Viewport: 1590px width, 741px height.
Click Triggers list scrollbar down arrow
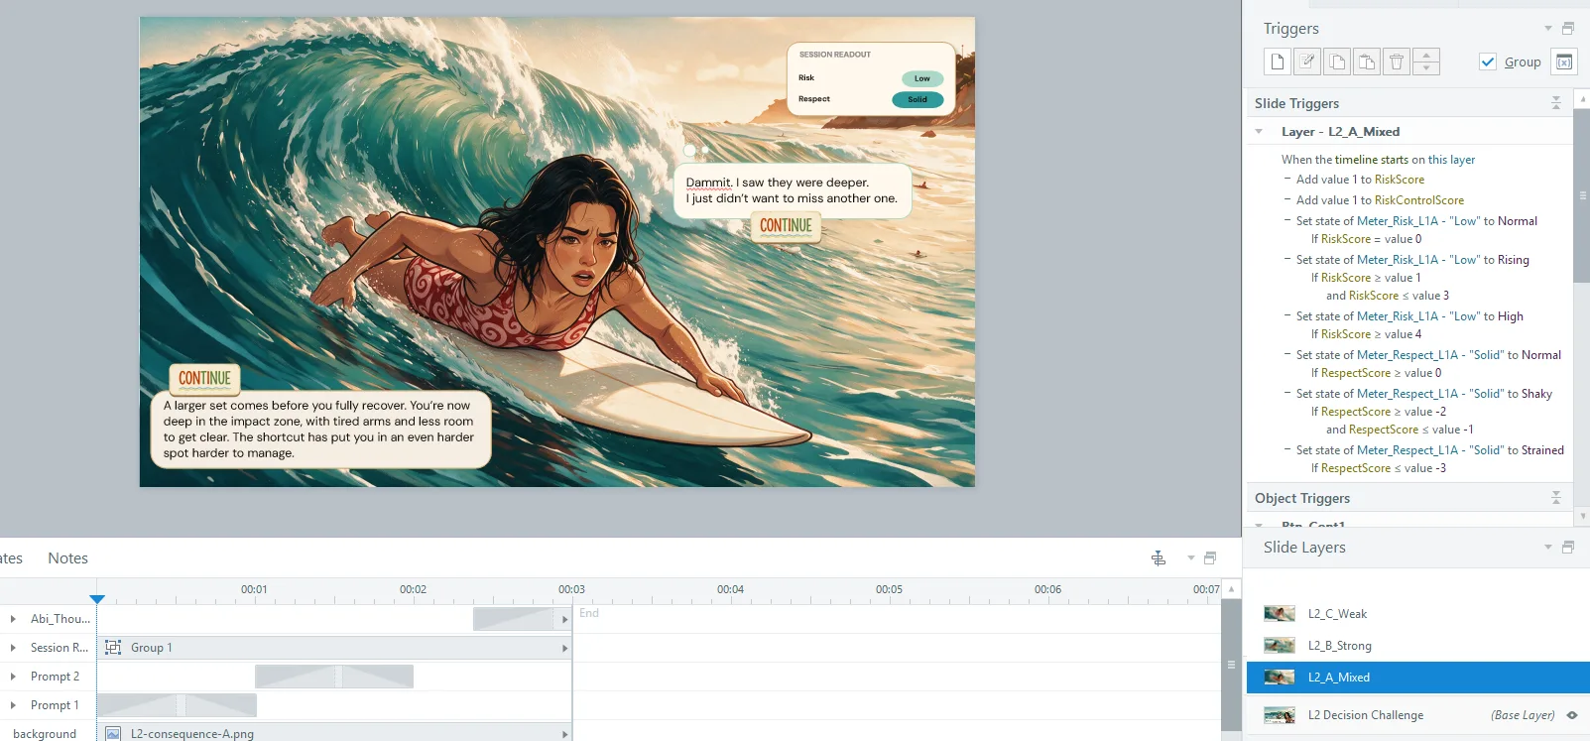tap(1581, 516)
